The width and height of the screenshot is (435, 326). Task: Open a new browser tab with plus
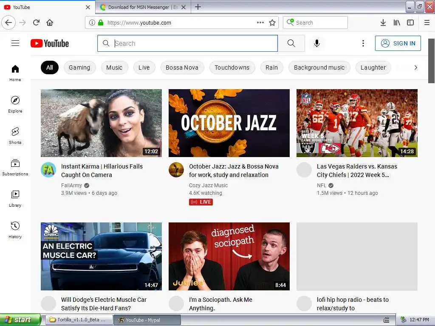tap(198, 7)
